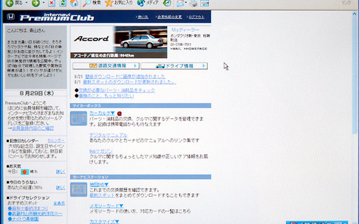
Task: Click the Accord car banner image
Action: [x=119, y=42]
